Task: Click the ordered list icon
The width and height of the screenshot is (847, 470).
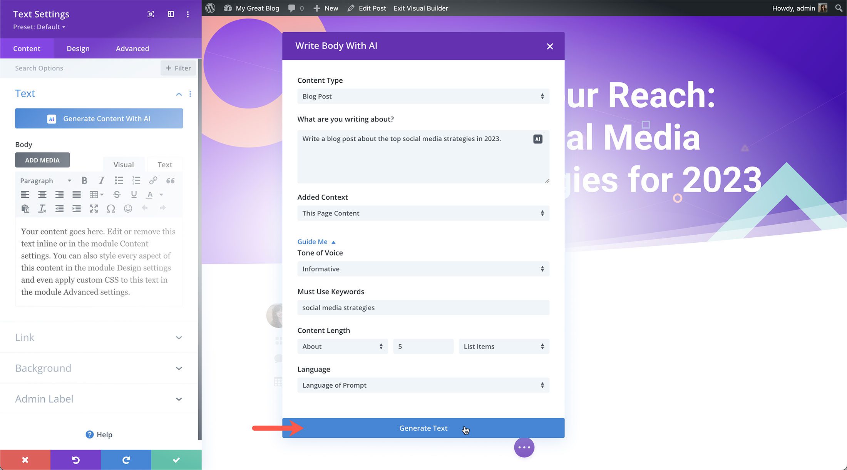Action: pos(136,180)
